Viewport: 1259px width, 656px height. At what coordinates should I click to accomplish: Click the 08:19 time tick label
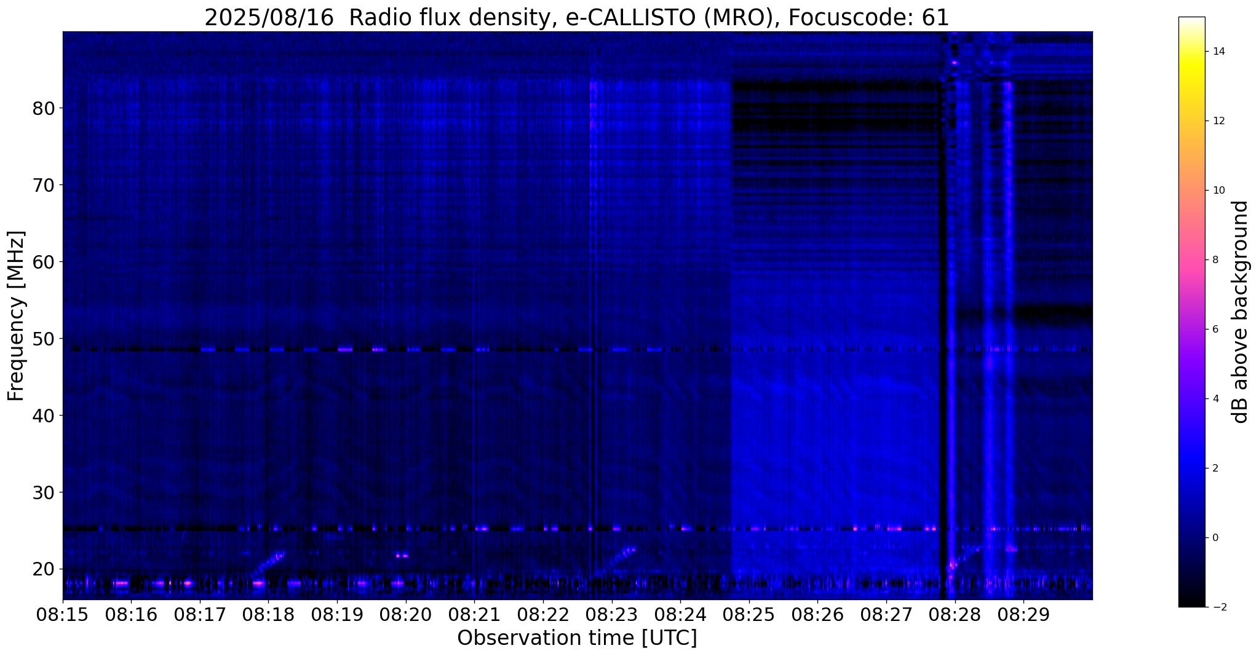click(337, 614)
